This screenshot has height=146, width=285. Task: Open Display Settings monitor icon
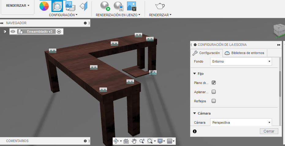click(x=160, y=141)
